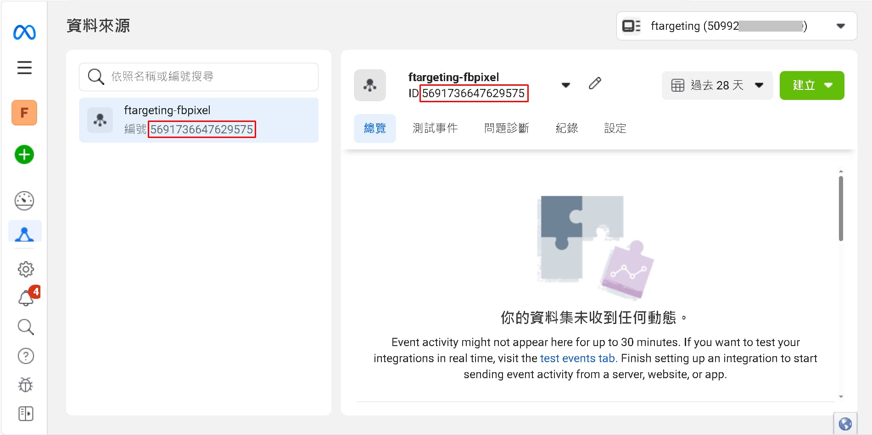Click the Meta logo icon
Image resolution: width=872 pixels, height=435 pixels.
pos(24,32)
